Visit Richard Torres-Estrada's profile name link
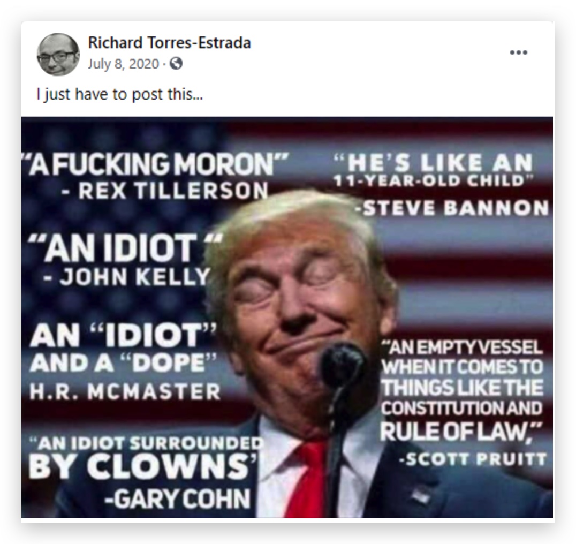 [x=169, y=43]
